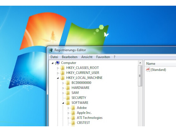Click the Registrierungs-Editor title bar icon

(x=51, y=50)
